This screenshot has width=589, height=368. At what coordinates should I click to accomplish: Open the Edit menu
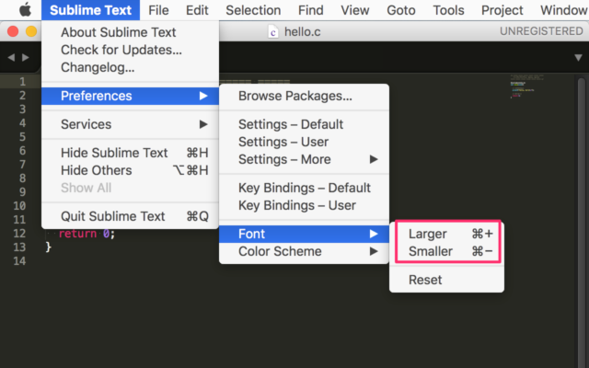(x=197, y=10)
